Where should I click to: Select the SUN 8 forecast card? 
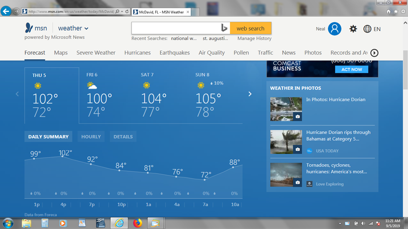pos(215,95)
